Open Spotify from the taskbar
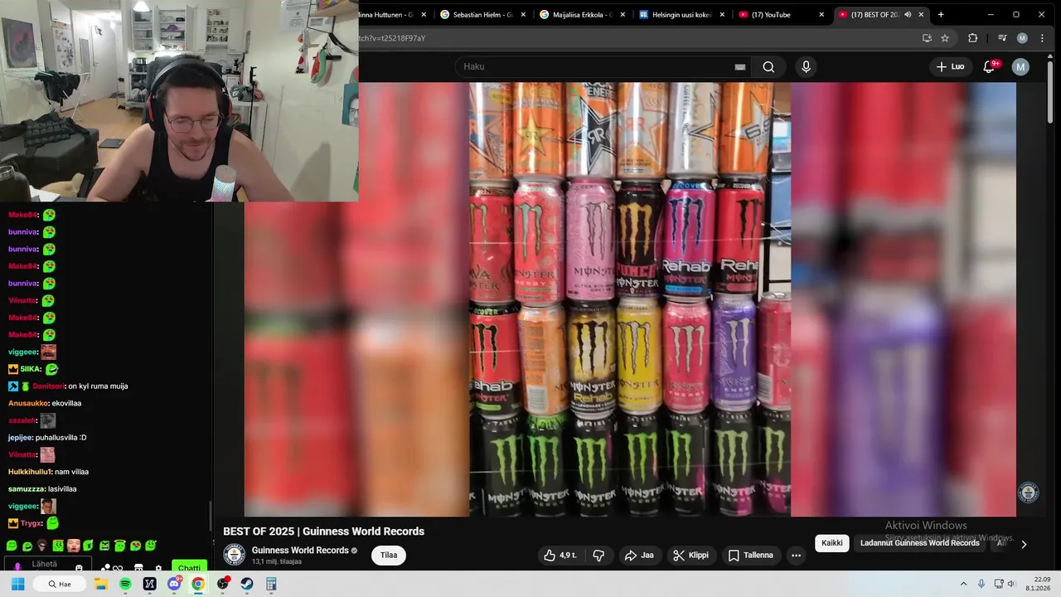1061x597 pixels. [125, 585]
